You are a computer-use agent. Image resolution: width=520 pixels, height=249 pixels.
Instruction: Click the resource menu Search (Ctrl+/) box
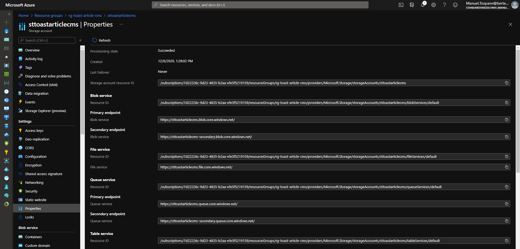pyautogui.click(x=47, y=40)
